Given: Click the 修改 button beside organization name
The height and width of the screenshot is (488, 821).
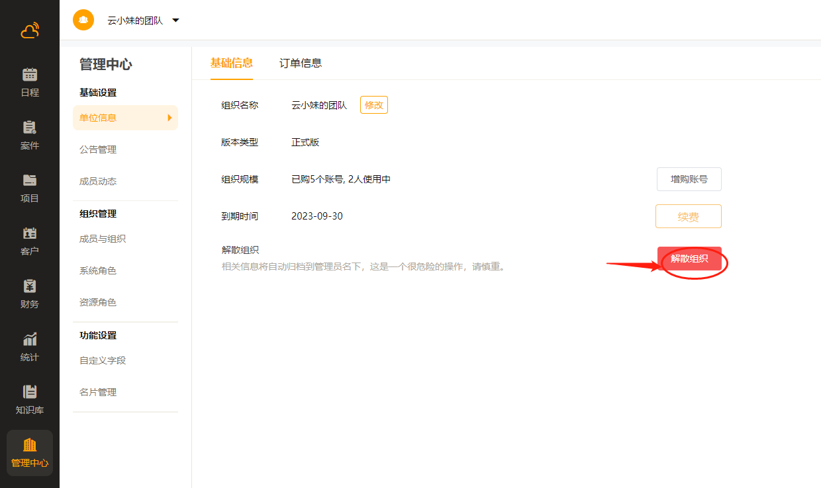Looking at the screenshot, I should 374,105.
